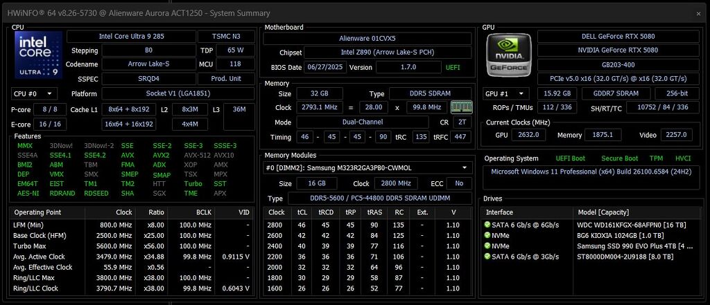Click the tRFC 447 value
Screen dimensions: 710x305
point(460,137)
